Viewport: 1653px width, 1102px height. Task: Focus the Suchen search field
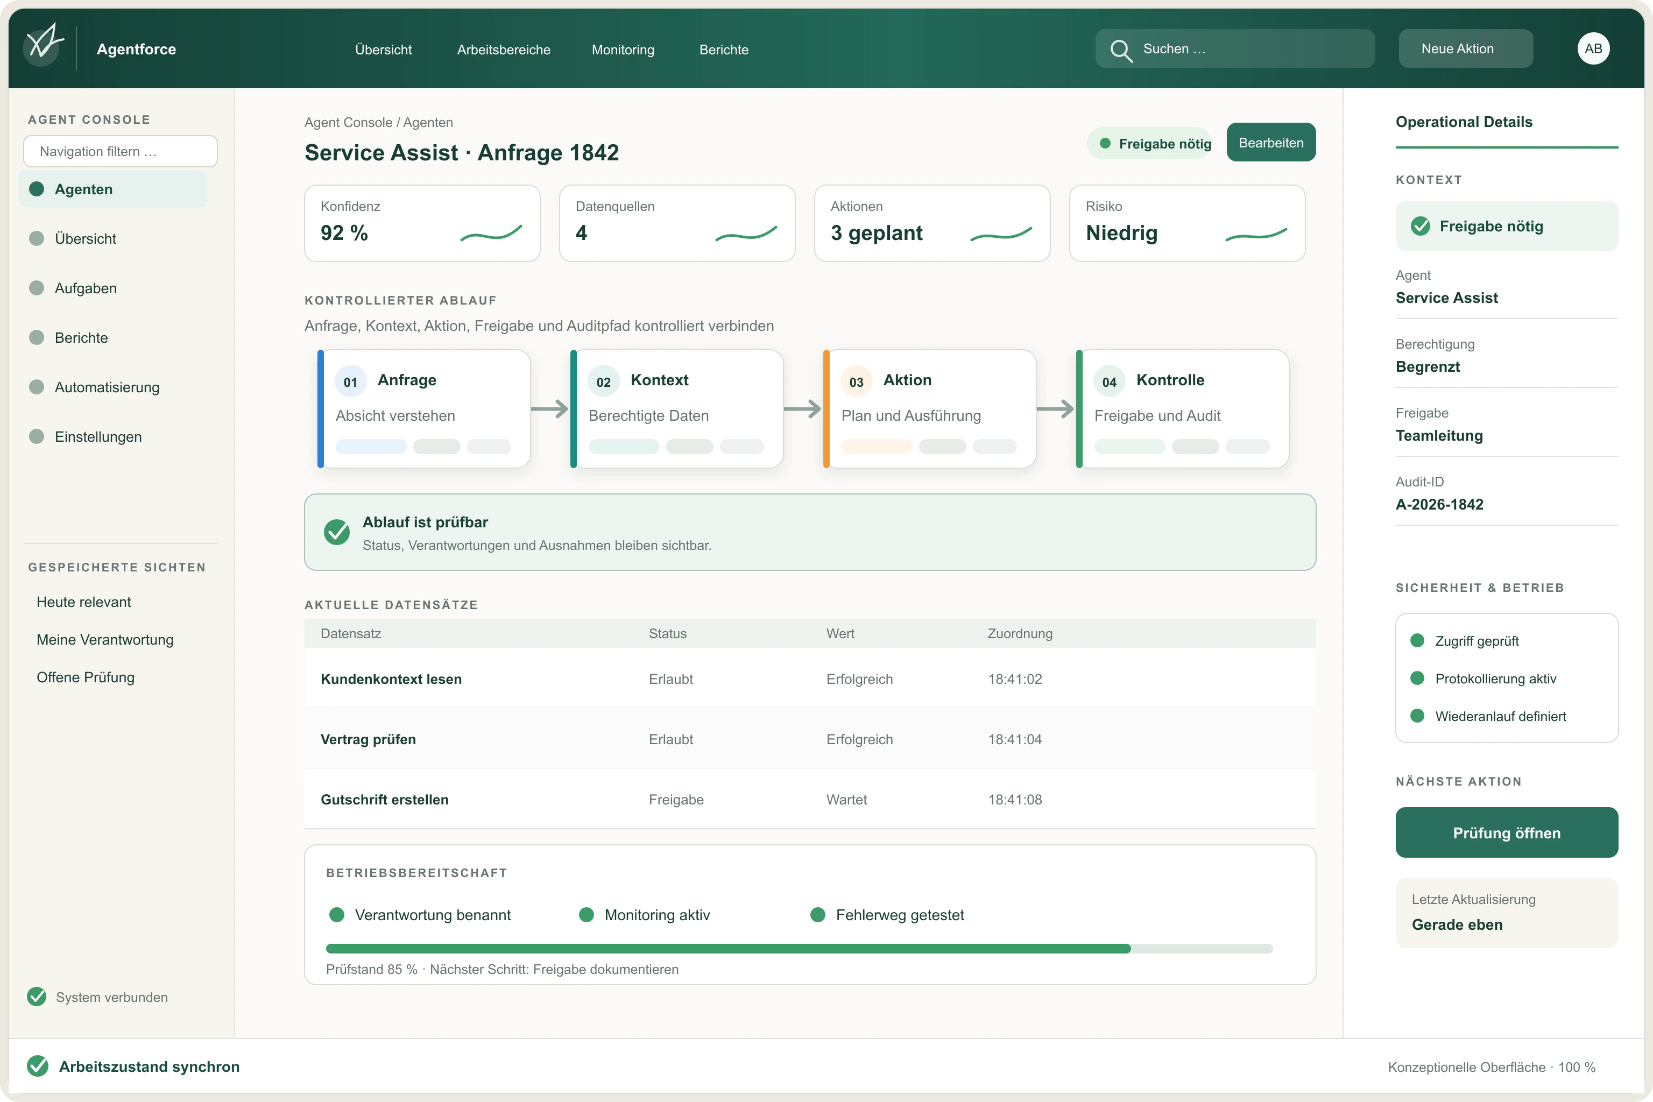coord(1235,48)
